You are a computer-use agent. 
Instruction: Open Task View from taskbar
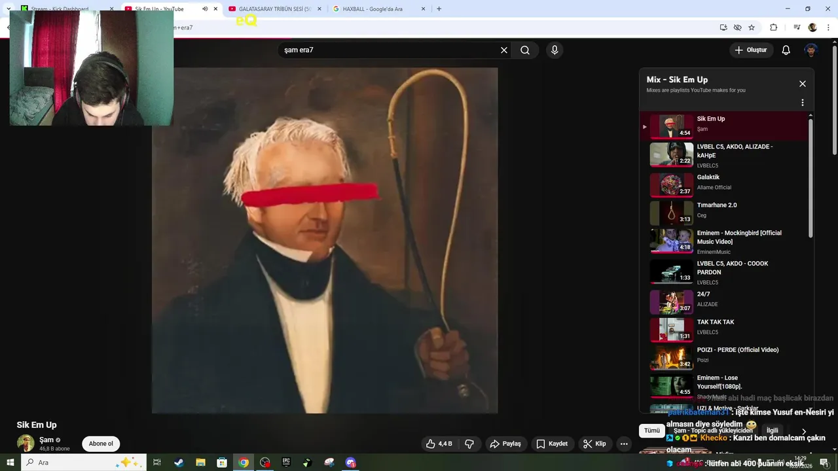pos(157,462)
